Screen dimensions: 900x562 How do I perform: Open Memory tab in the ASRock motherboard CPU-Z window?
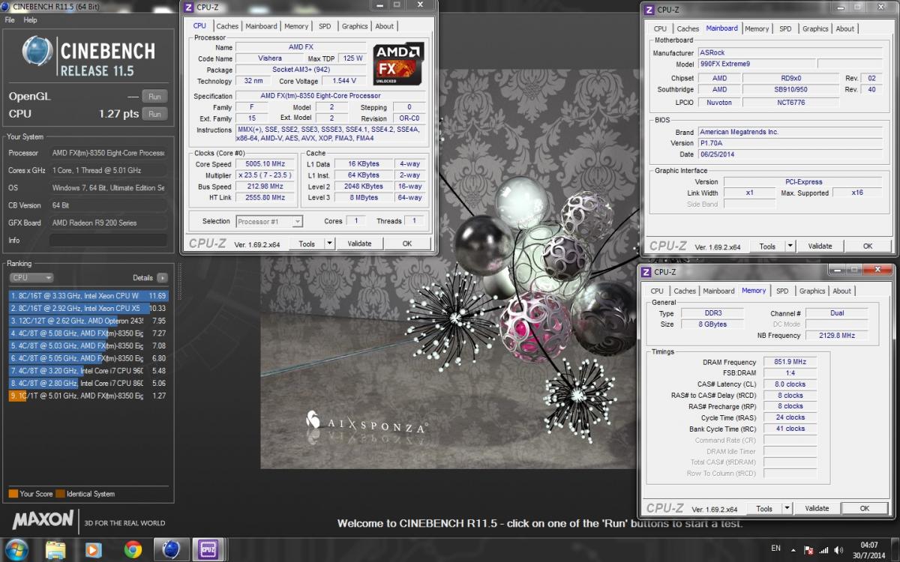click(757, 29)
